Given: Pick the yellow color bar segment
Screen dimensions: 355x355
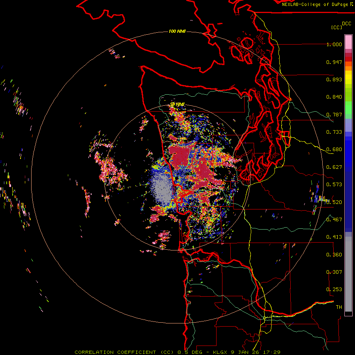Looking at the screenshot, I should (348, 78).
